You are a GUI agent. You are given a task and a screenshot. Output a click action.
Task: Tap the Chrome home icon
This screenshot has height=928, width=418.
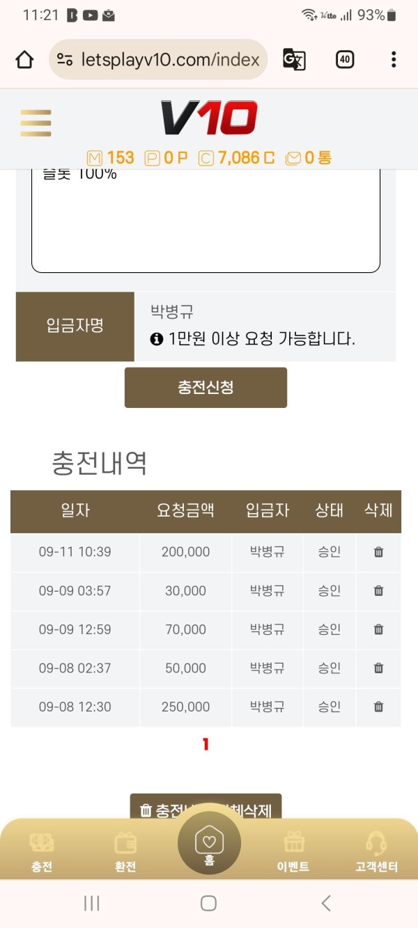tap(24, 60)
